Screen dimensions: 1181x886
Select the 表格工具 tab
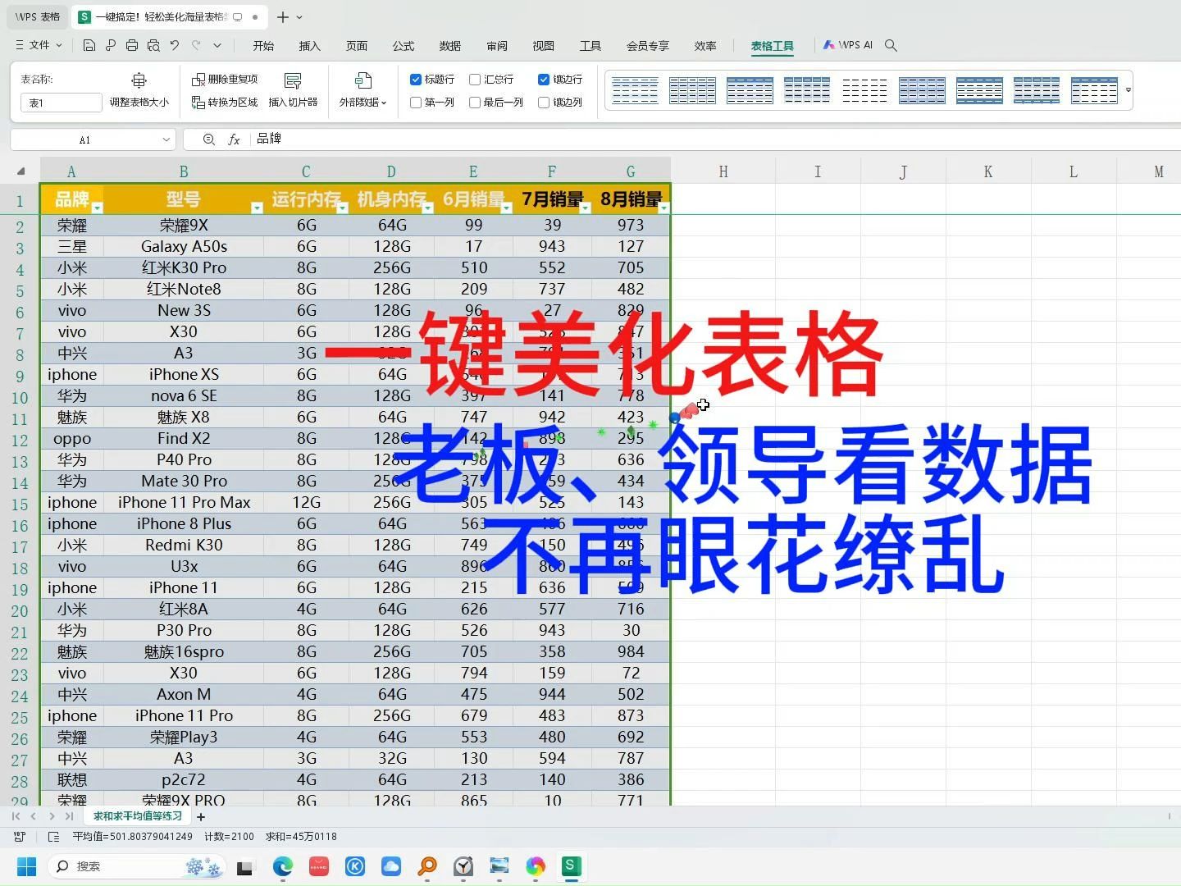tap(773, 46)
